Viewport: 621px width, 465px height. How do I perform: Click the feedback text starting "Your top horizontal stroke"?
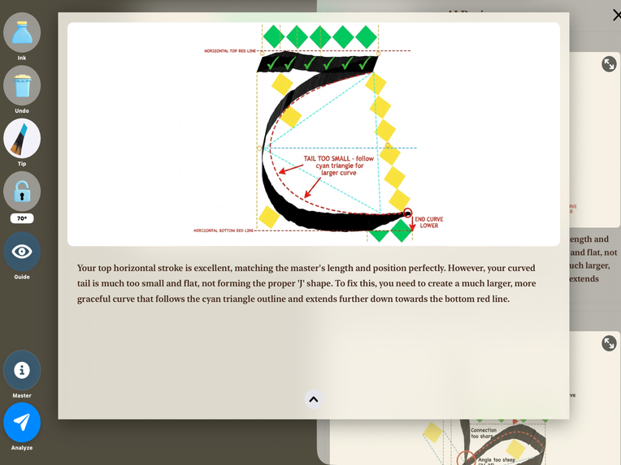click(x=306, y=283)
